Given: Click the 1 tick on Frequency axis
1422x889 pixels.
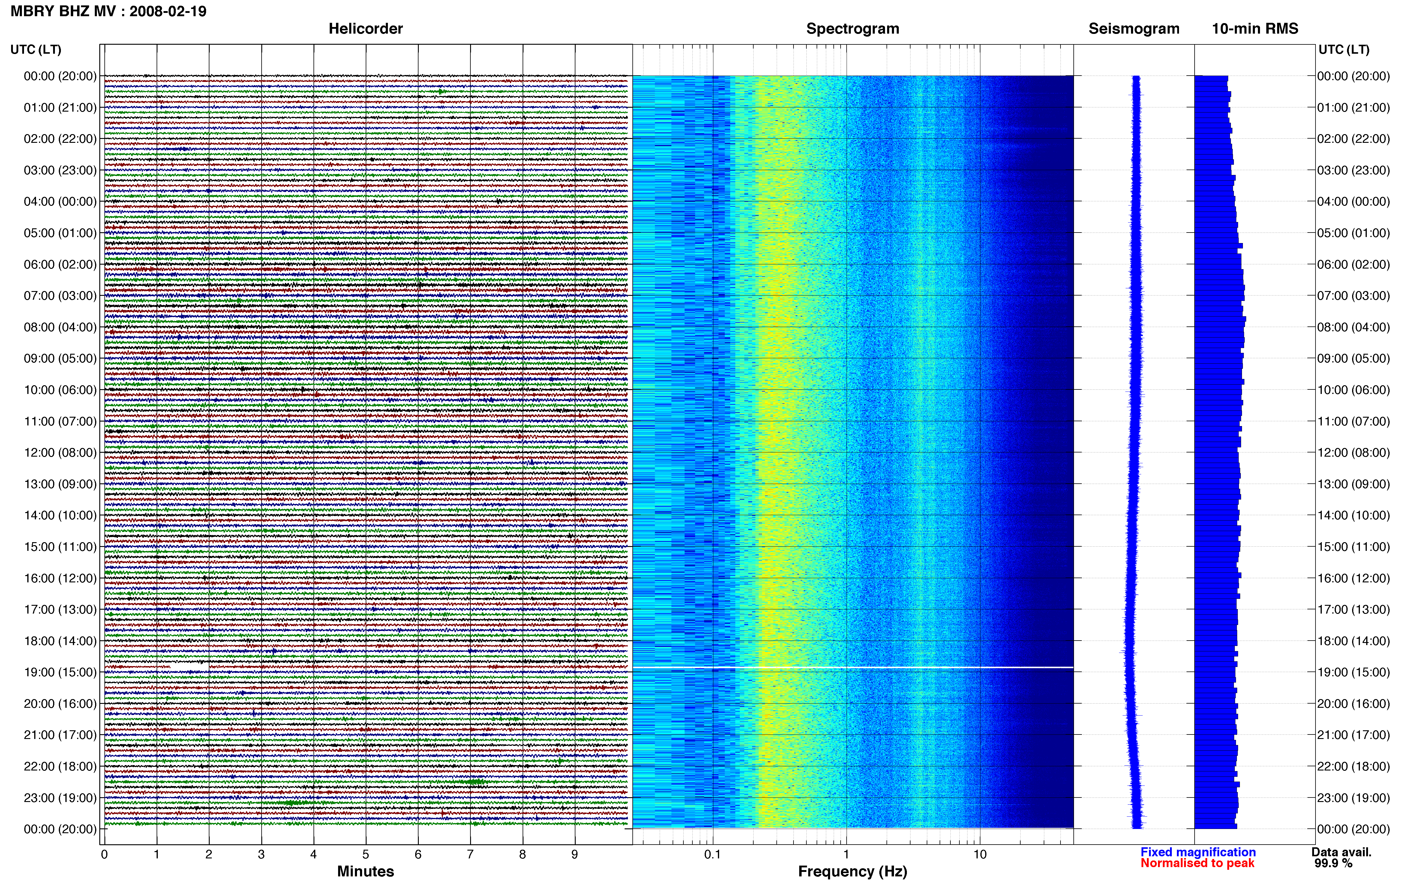Looking at the screenshot, I should [846, 854].
